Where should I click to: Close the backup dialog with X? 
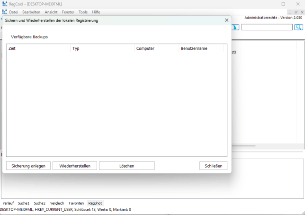(226, 20)
